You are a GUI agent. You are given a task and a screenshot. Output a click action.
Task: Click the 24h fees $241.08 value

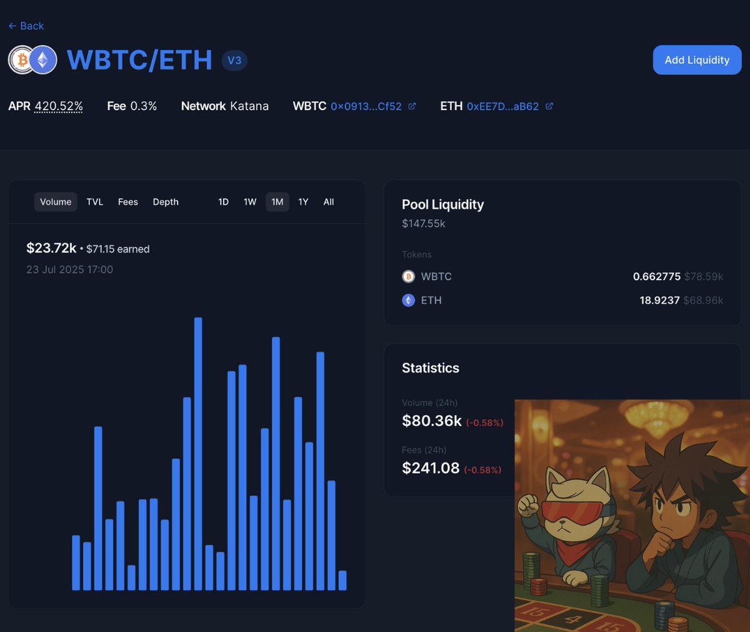tap(431, 468)
